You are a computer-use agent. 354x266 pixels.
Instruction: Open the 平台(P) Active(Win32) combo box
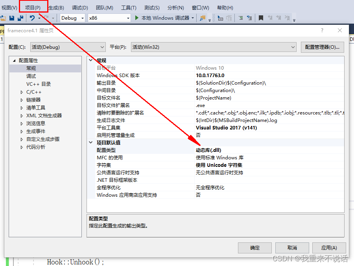[x=214, y=47]
